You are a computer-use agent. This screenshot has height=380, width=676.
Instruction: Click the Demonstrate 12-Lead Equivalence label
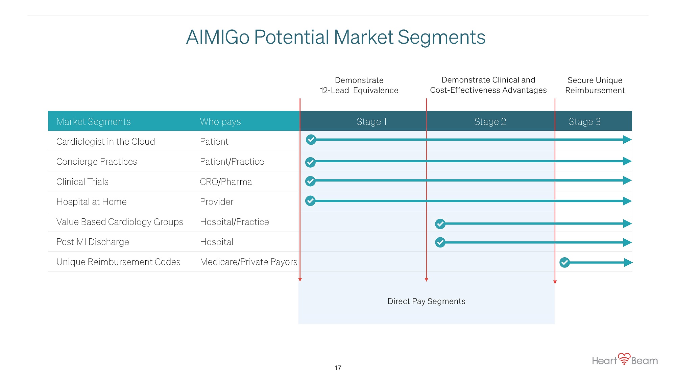coord(359,85)
